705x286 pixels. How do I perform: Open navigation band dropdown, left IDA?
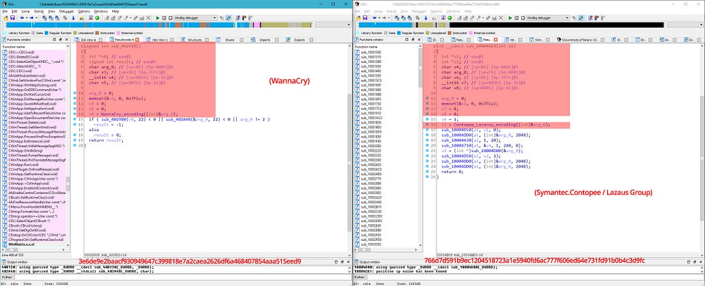(332, 25)
